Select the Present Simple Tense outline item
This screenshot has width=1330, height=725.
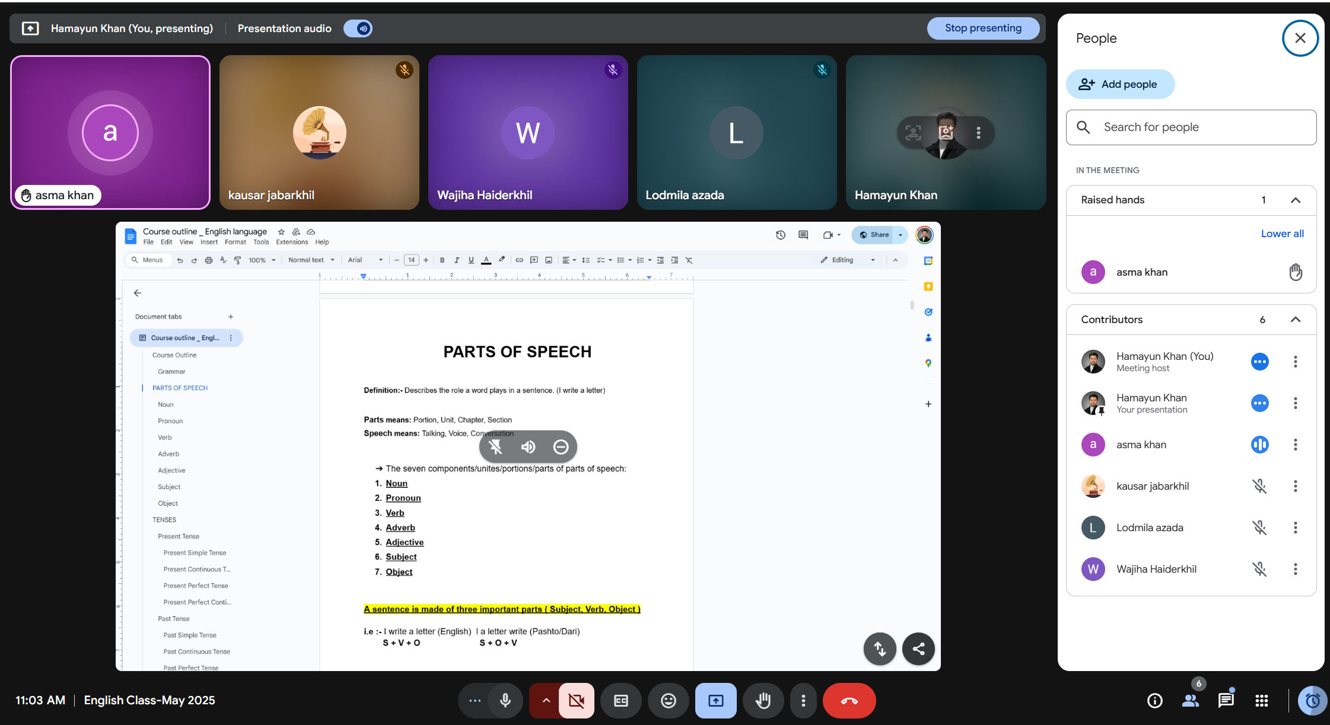195,552
